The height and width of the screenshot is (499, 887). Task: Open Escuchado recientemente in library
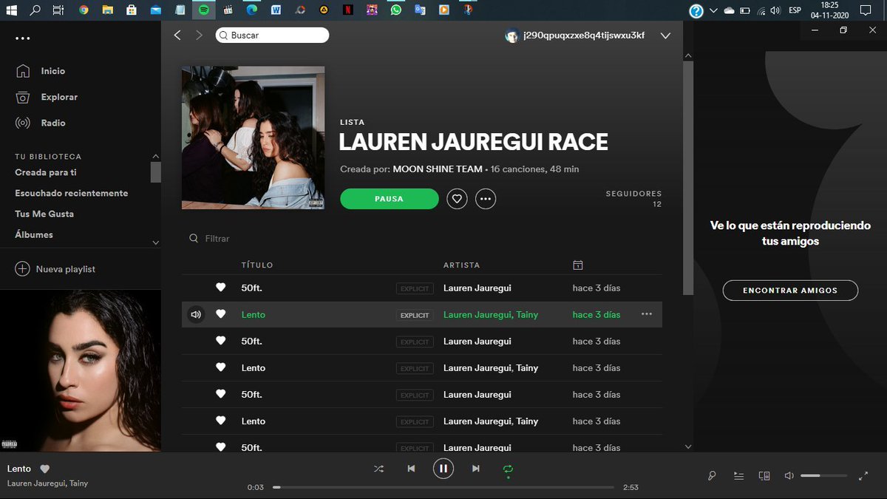coord(72,193)
